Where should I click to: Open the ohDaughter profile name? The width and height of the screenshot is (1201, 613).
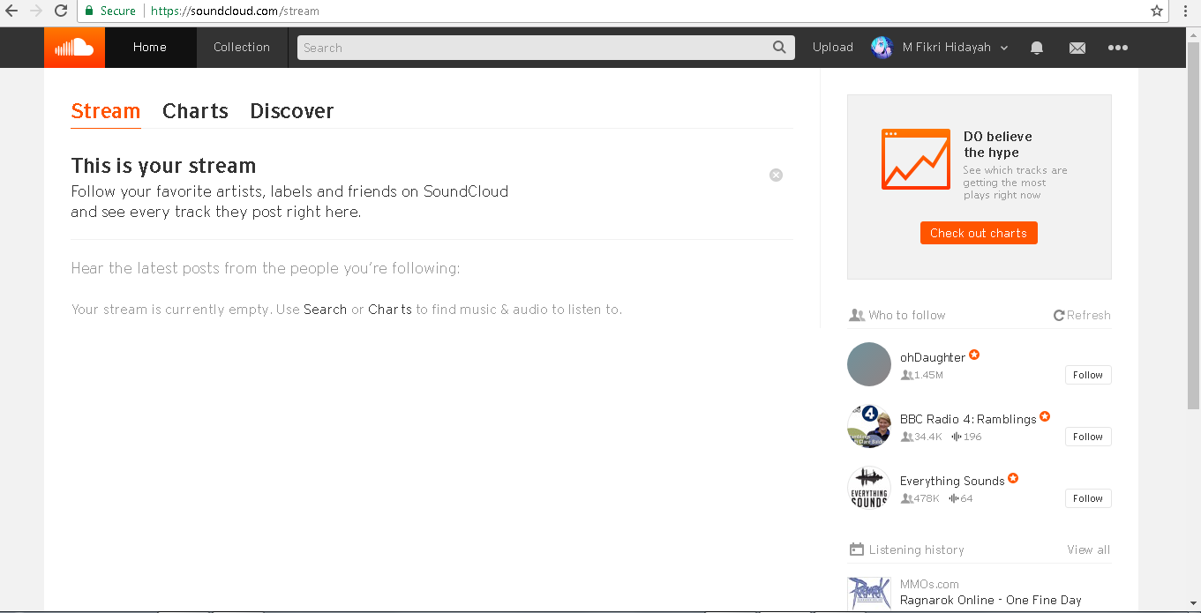933,357
